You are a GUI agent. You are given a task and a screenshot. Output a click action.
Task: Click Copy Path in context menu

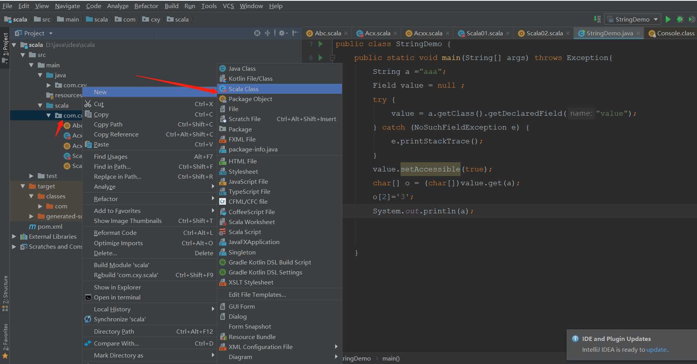point(149,124)
